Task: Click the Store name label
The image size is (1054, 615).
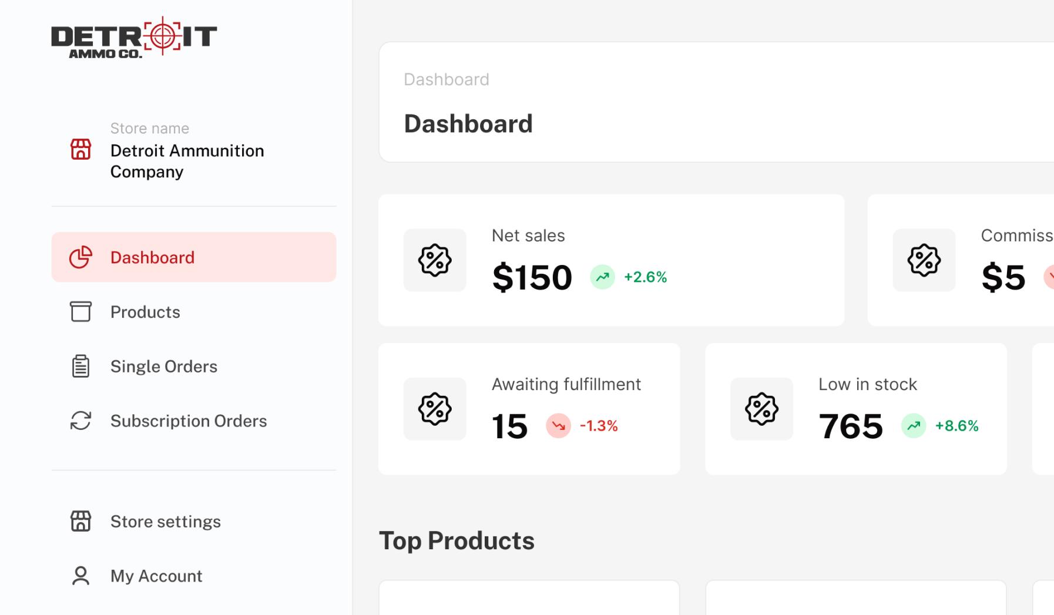Action: (150, 128)
